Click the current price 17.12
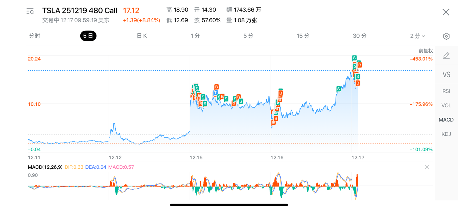This screenshot has height=210, width=458. click(x=131, y=11)
